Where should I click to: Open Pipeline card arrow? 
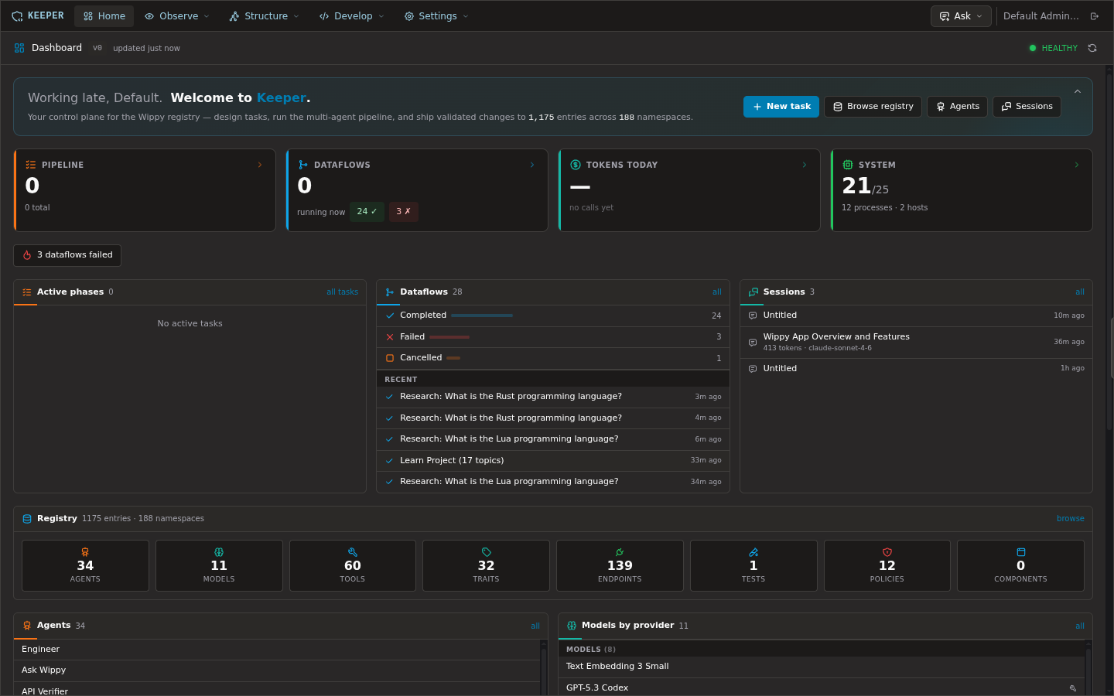260,165
